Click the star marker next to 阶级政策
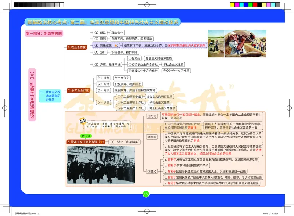Screen dimensions: 294x216 pos(116,45)
